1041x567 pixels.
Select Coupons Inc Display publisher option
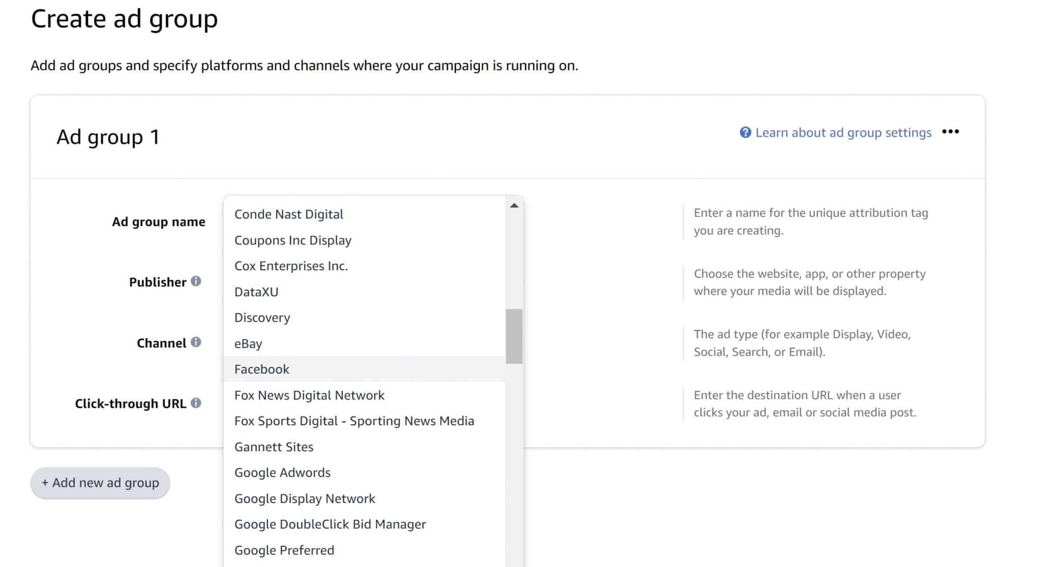[x=364, y=240]
